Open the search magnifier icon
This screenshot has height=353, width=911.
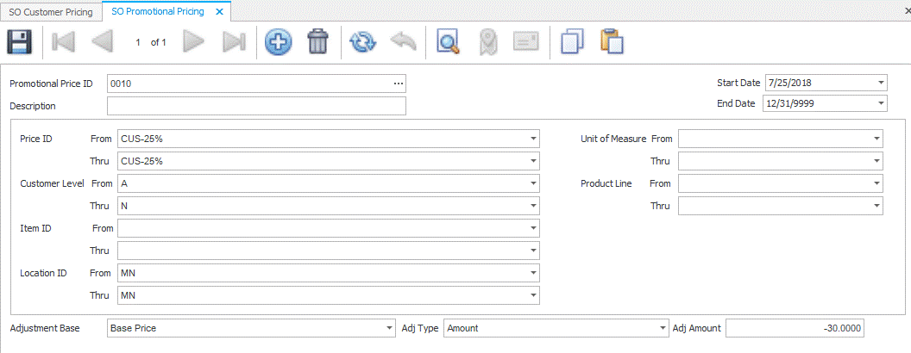(x=448, y=42)
